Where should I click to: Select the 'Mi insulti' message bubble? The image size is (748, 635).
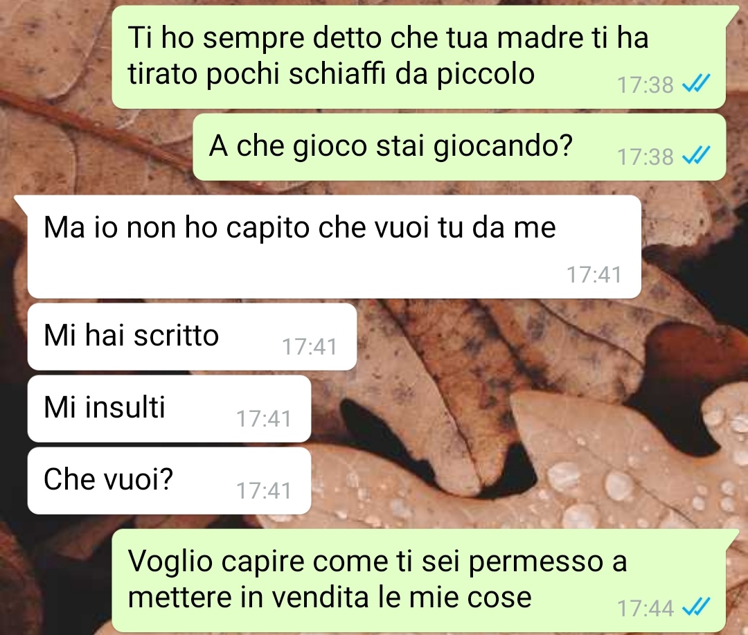[170, 409]
